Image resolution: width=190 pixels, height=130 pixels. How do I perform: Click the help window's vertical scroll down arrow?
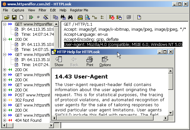pos(170,113)
